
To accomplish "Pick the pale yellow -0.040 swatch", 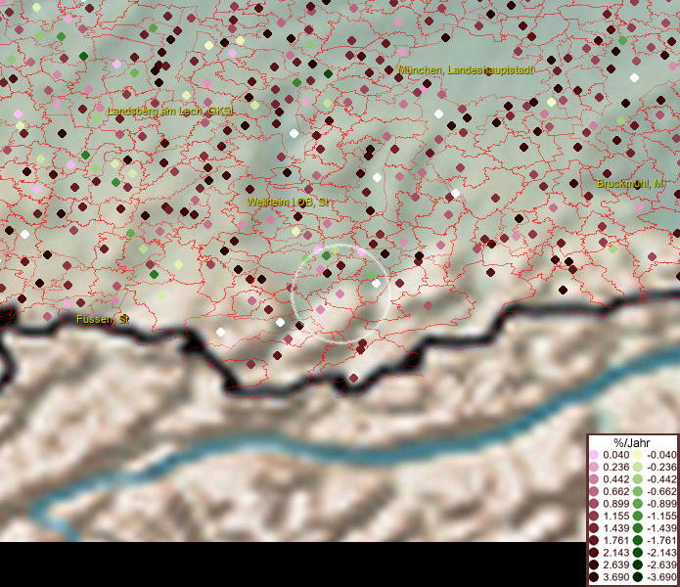I will 638,455.
